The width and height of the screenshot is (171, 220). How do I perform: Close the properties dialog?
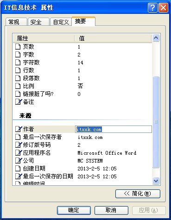pos(163,7)
